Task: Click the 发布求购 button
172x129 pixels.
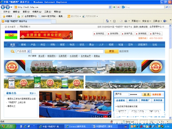Action: point(114,34)
